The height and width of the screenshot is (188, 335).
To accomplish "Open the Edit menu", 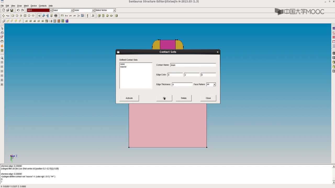I will click(7, 6).
